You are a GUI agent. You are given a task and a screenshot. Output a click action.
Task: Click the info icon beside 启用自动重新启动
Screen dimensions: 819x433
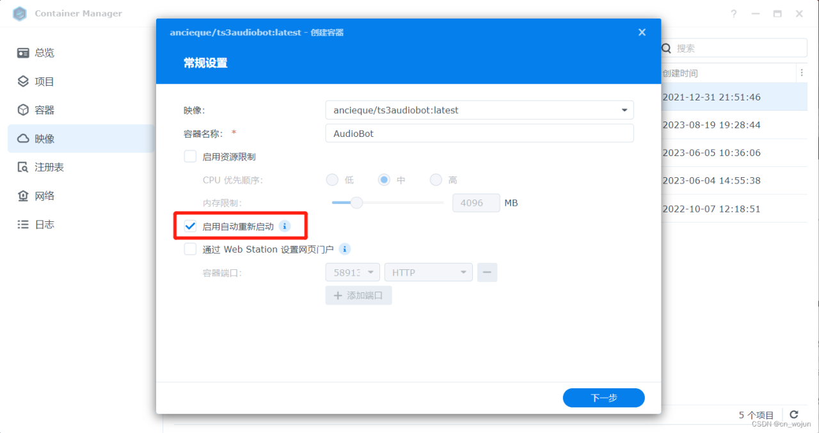pos(284,226)
